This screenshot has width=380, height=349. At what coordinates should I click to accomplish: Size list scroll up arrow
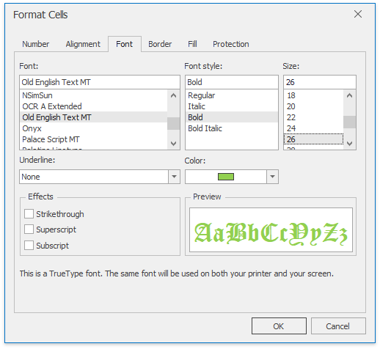[x=349, y=95]
